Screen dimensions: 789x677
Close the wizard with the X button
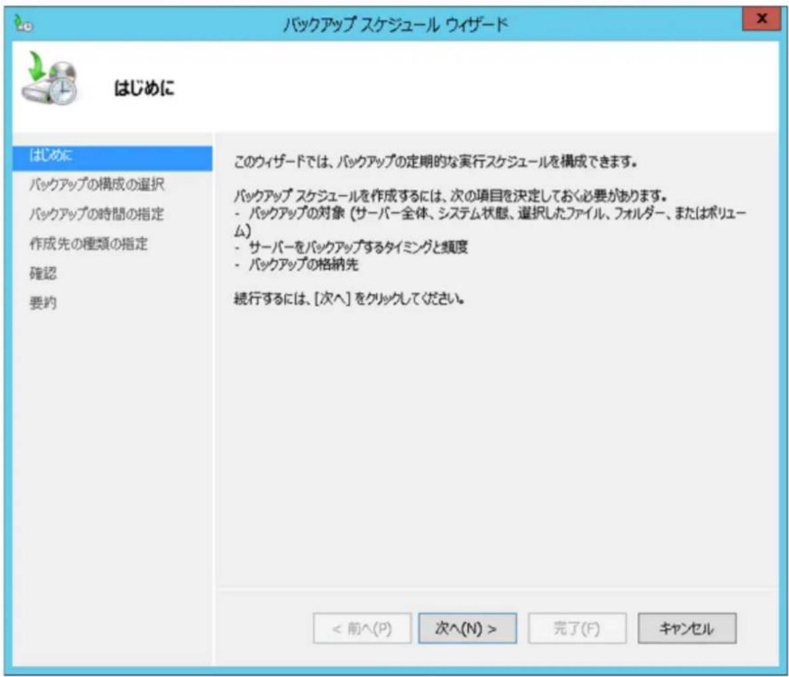[761, 19]
